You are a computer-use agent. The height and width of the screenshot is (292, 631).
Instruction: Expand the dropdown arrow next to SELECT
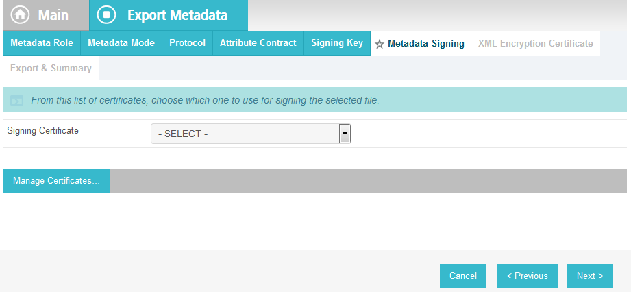[x=345, y=134]
